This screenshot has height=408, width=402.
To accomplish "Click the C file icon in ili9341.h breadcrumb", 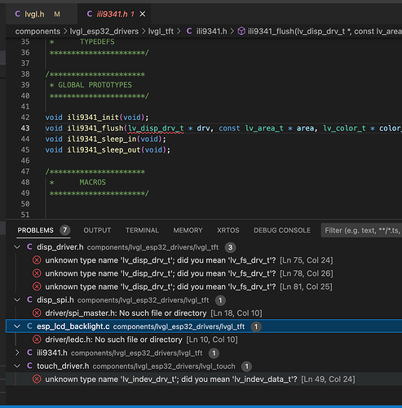I will tap(189, 31).
